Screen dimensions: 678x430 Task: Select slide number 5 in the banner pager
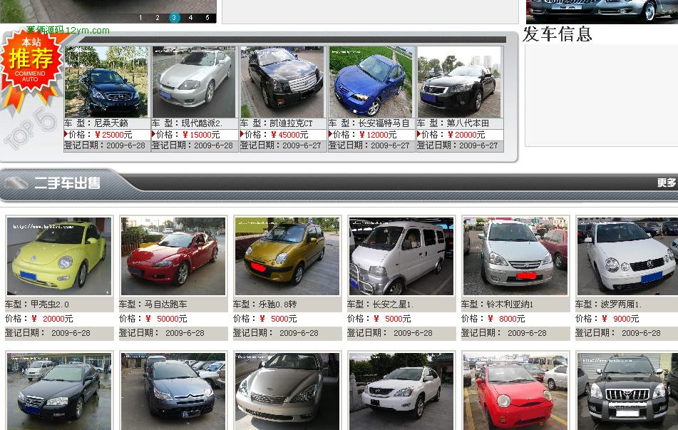coord(207,18)
